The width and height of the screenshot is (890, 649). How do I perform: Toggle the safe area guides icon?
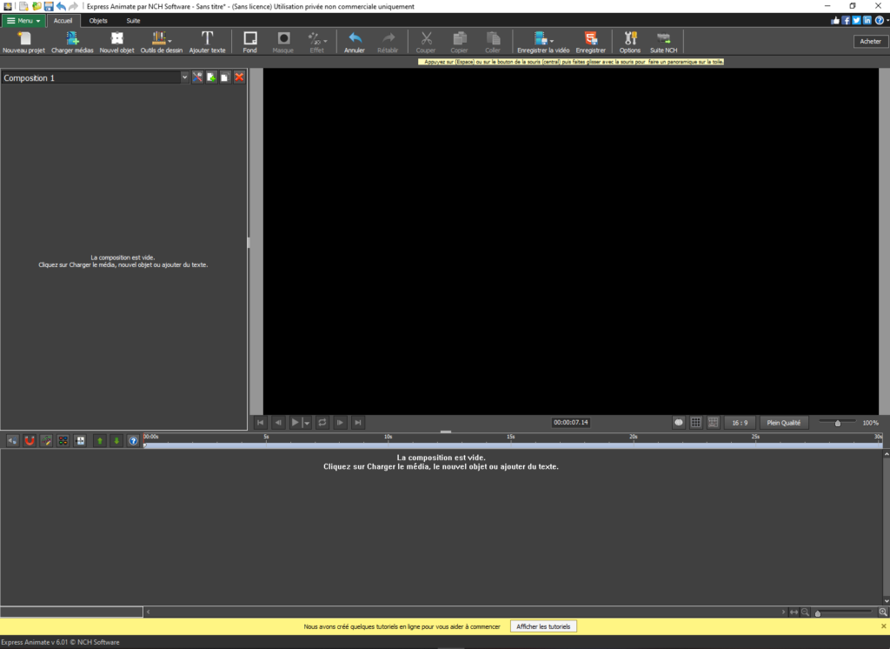(x=714, y=422)
